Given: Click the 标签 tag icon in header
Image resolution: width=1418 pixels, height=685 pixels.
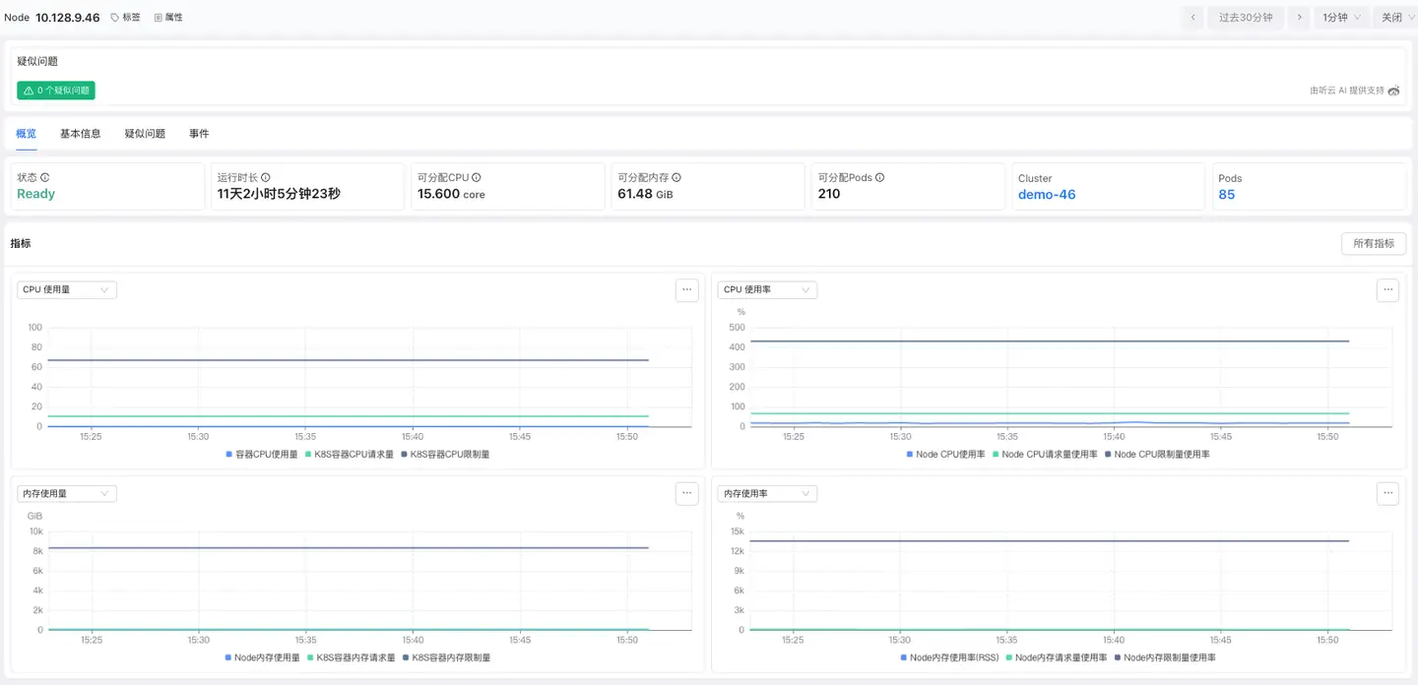Looking at the screenshot, I should (115, 18).
